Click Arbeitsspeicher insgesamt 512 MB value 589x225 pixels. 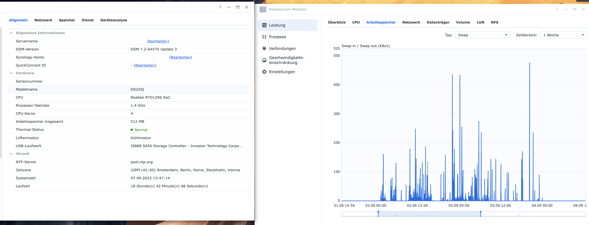point(137,122)
